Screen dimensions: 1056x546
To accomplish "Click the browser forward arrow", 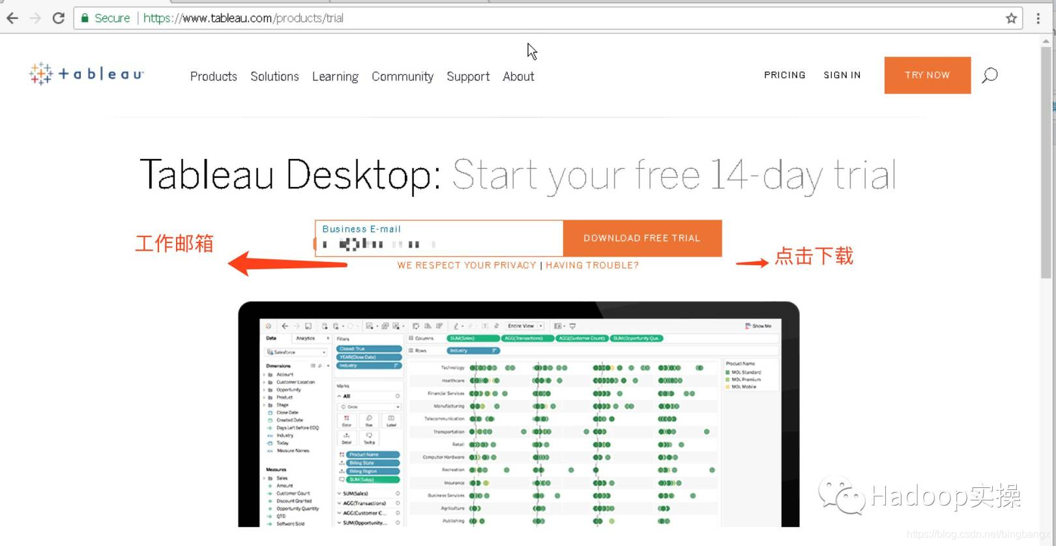I will pyautogui.click(x=35, y=18).
